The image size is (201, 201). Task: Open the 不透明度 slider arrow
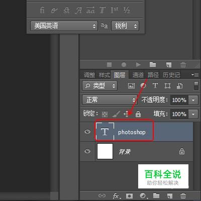pos(193,100)
